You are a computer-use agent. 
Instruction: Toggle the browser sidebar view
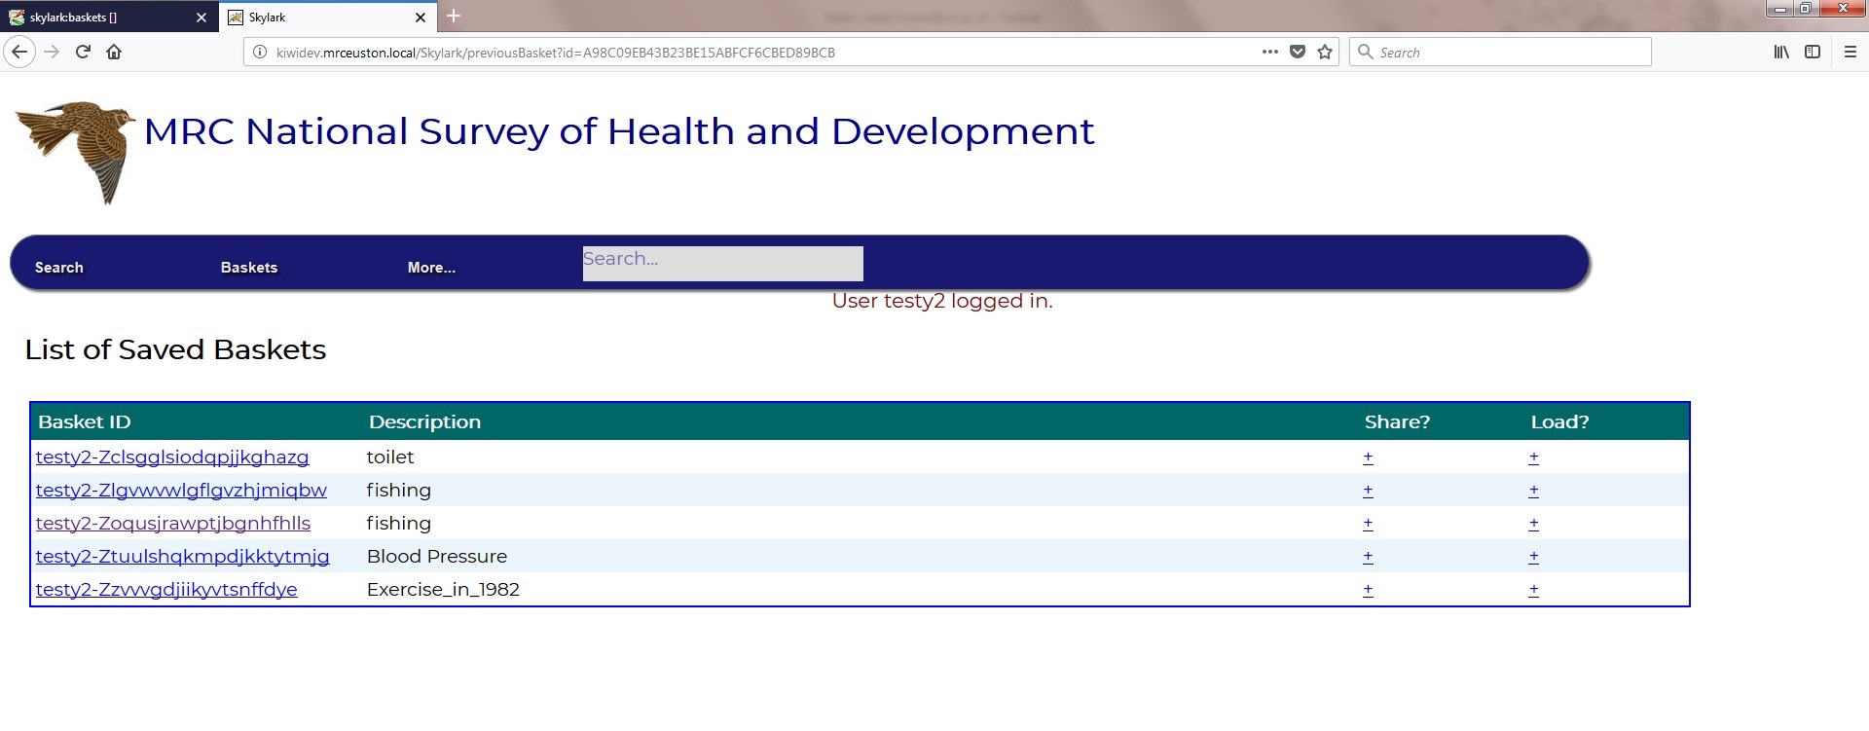1813,53
